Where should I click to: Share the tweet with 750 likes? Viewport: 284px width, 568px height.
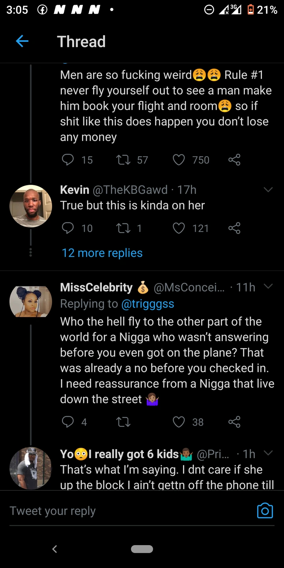coord(234,160)
